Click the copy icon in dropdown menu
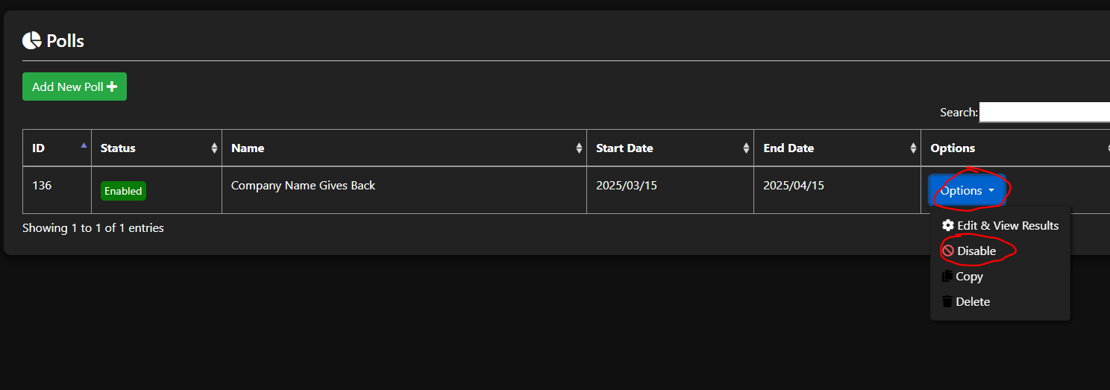 tap(947, 277)
